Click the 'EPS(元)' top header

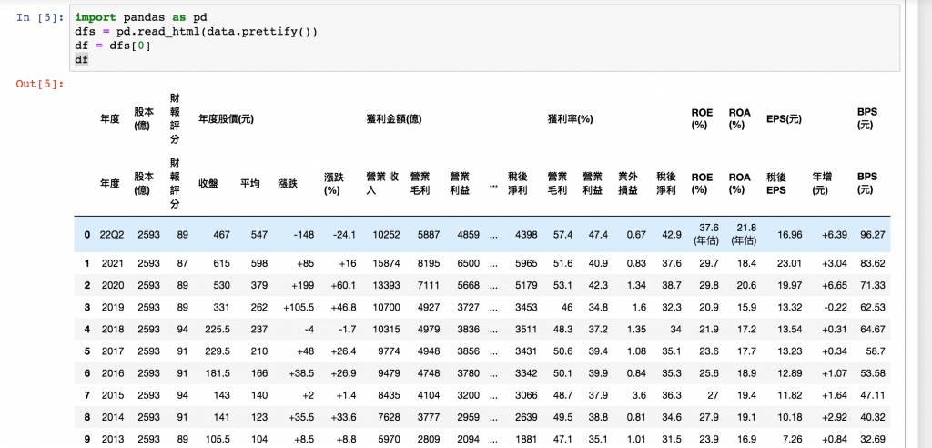[784, 119]
